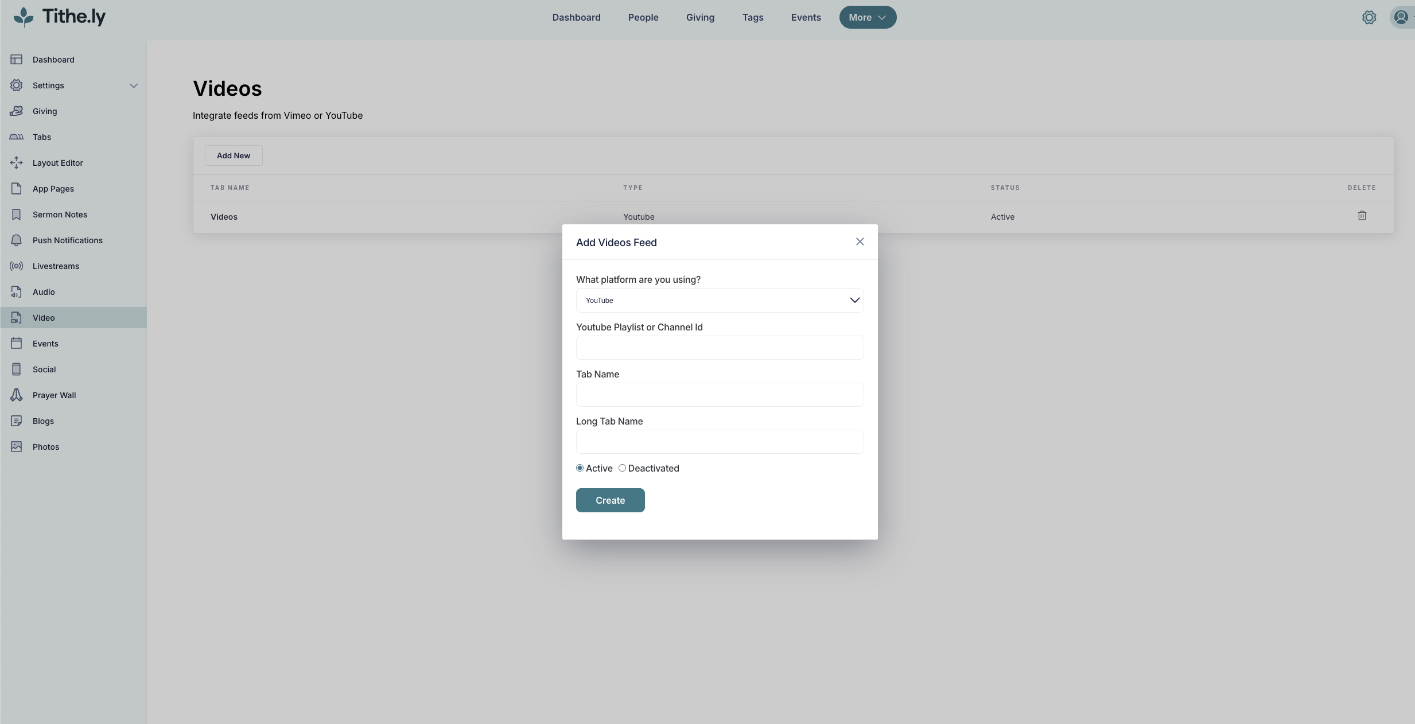Click the delete trash icon for Videos feed
Screen dimensions: 1415x724
[x=1362, y=216]
